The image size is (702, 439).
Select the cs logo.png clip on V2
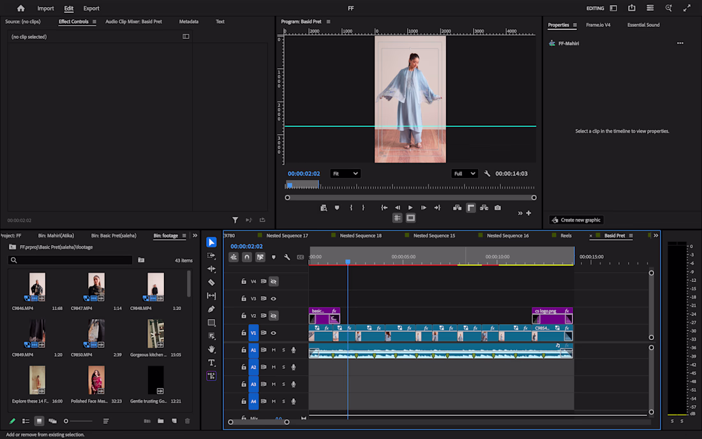[552, 315]
